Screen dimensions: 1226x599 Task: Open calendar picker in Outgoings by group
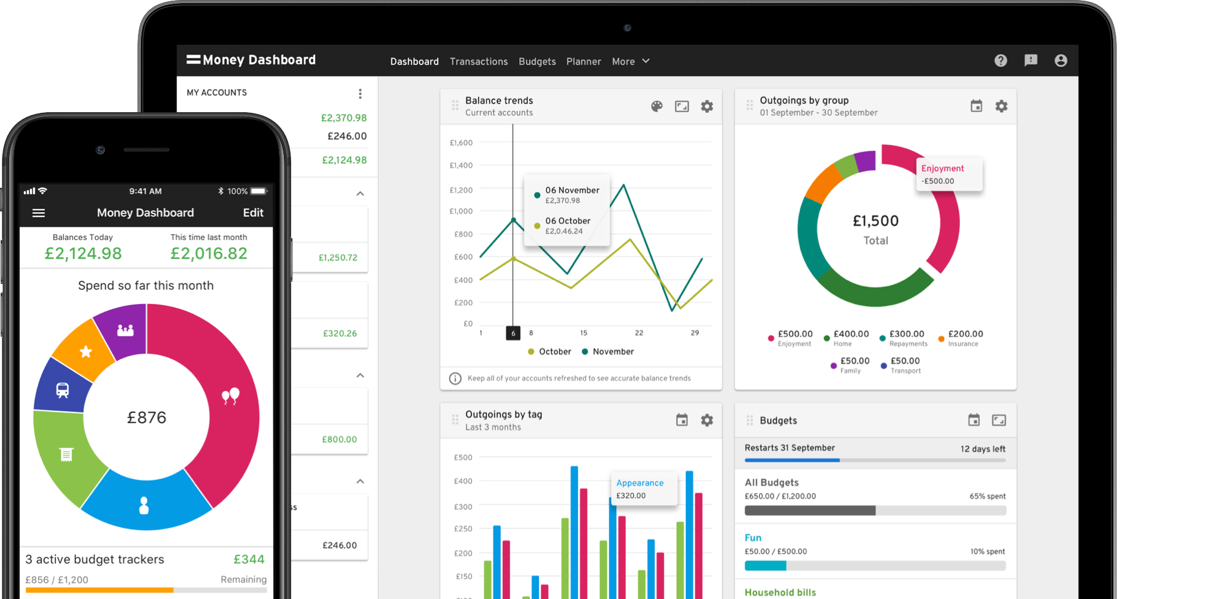(x=976, y=107)
